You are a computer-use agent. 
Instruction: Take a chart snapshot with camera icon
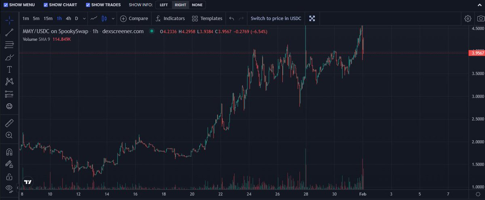click(x=480, y=18)
